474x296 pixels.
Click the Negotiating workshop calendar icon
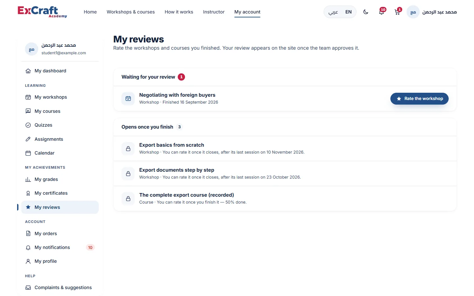[x=128, y=99]
